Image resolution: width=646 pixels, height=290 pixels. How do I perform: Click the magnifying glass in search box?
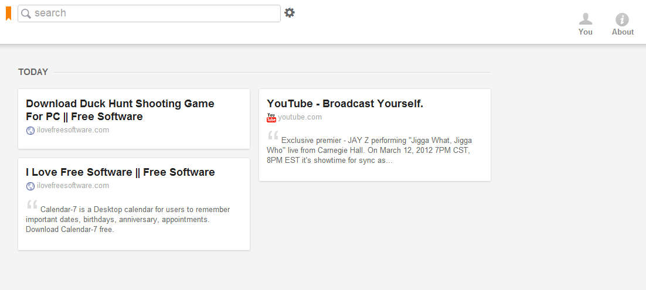[x=26, y=13]
